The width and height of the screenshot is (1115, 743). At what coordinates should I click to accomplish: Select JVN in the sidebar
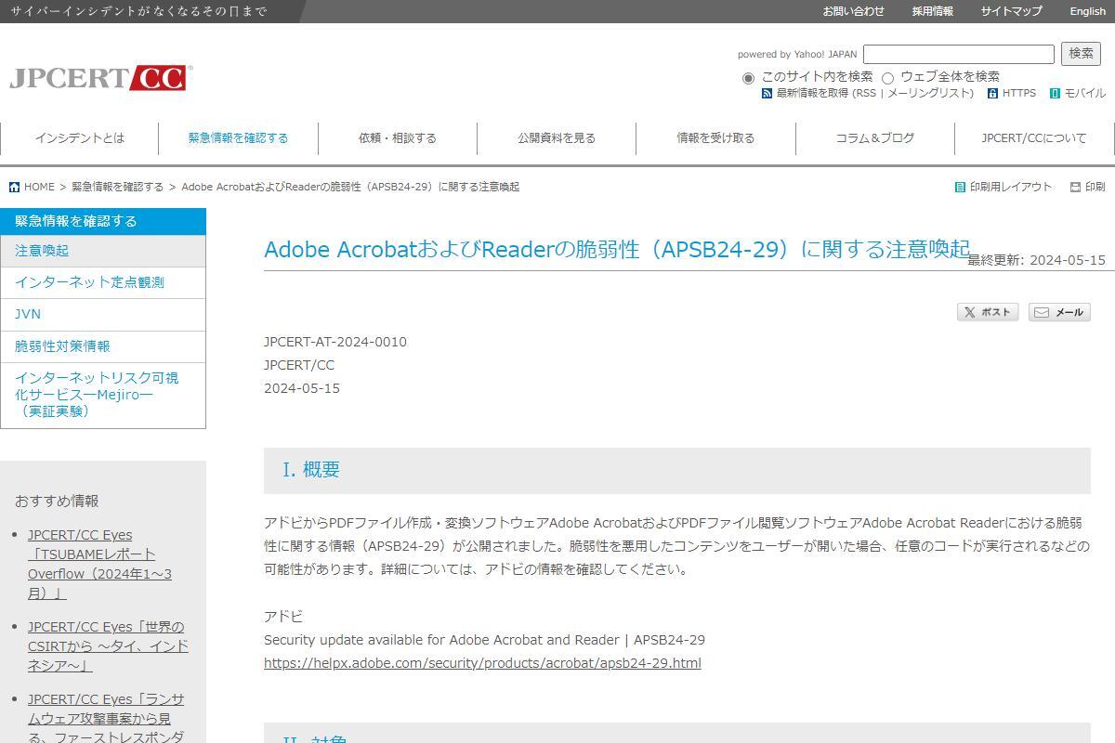[x=103, y=315]
